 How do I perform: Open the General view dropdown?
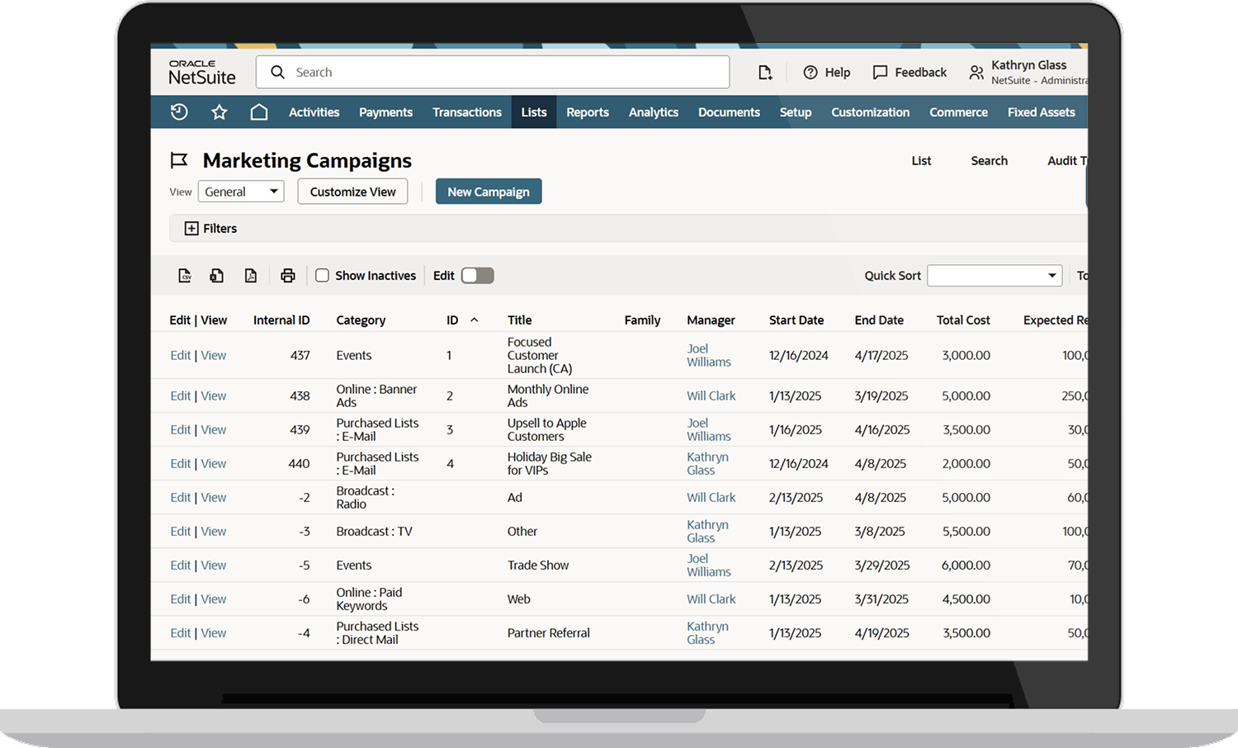click(241, 192)
